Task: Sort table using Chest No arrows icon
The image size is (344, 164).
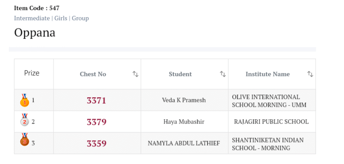Action: coord(135,74)
